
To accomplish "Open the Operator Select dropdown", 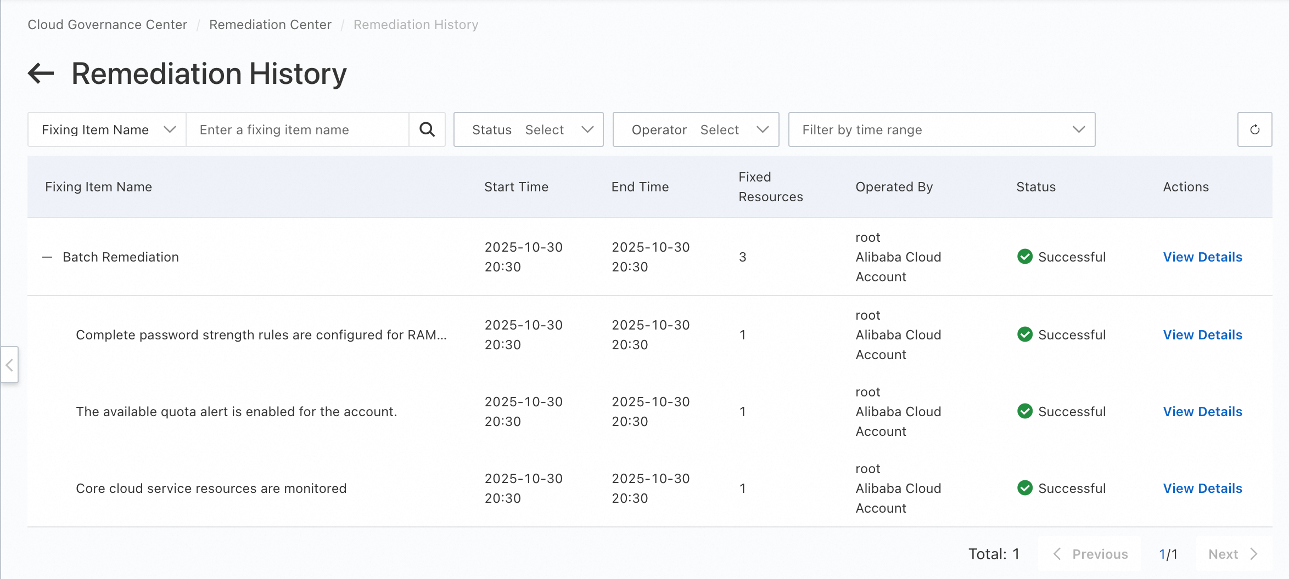I will click(x=696, y=130).
